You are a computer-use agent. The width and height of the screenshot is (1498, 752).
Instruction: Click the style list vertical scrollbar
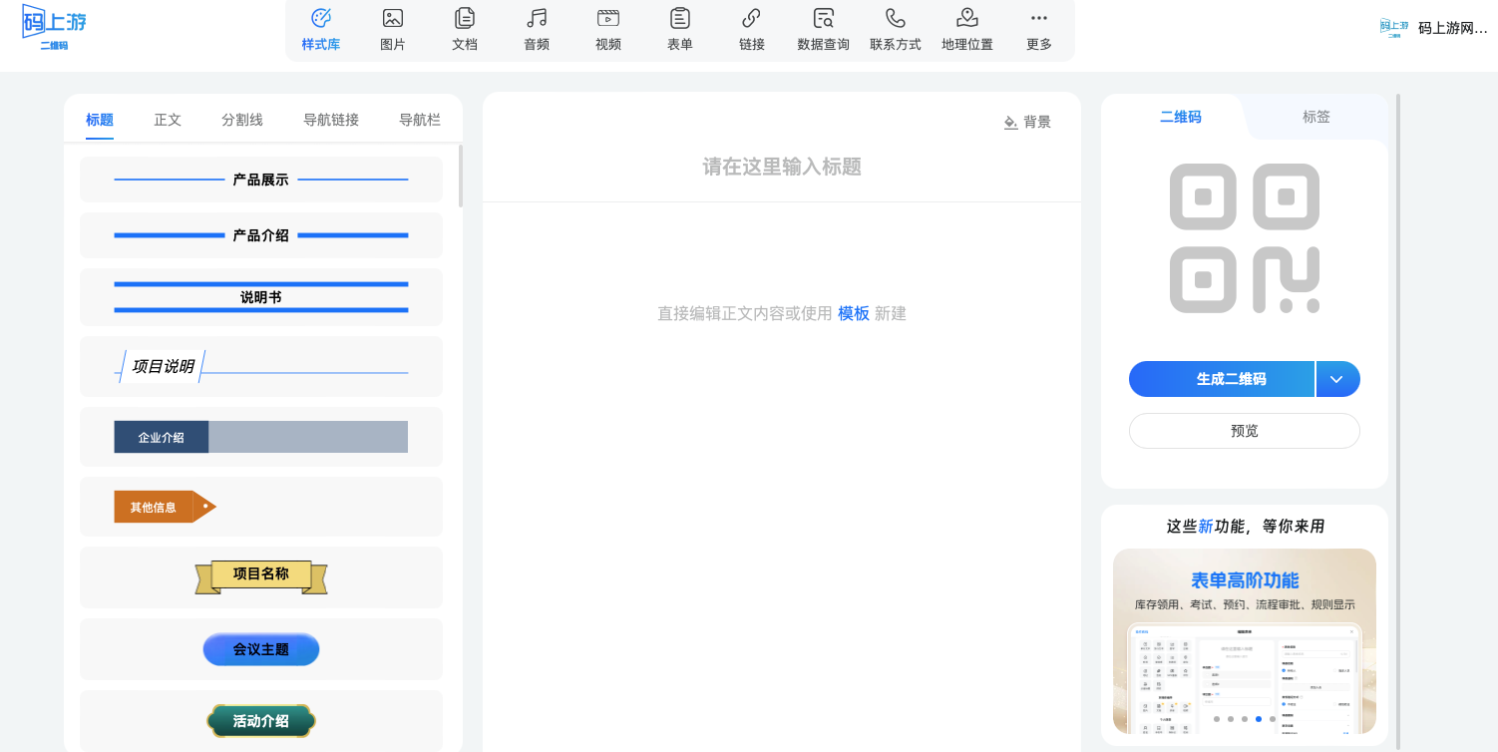click(x=461, y=176)
